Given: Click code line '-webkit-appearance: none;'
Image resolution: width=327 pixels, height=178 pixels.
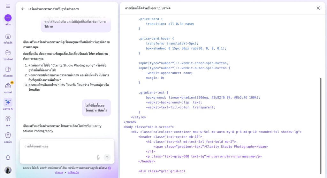Looking at the screenshot, I should point(169,73).
